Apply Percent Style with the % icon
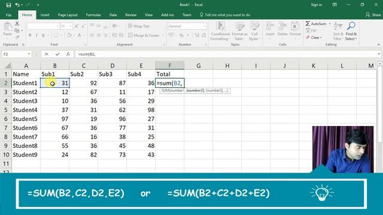The image size is (383, 215). click(x=181, y=35)
